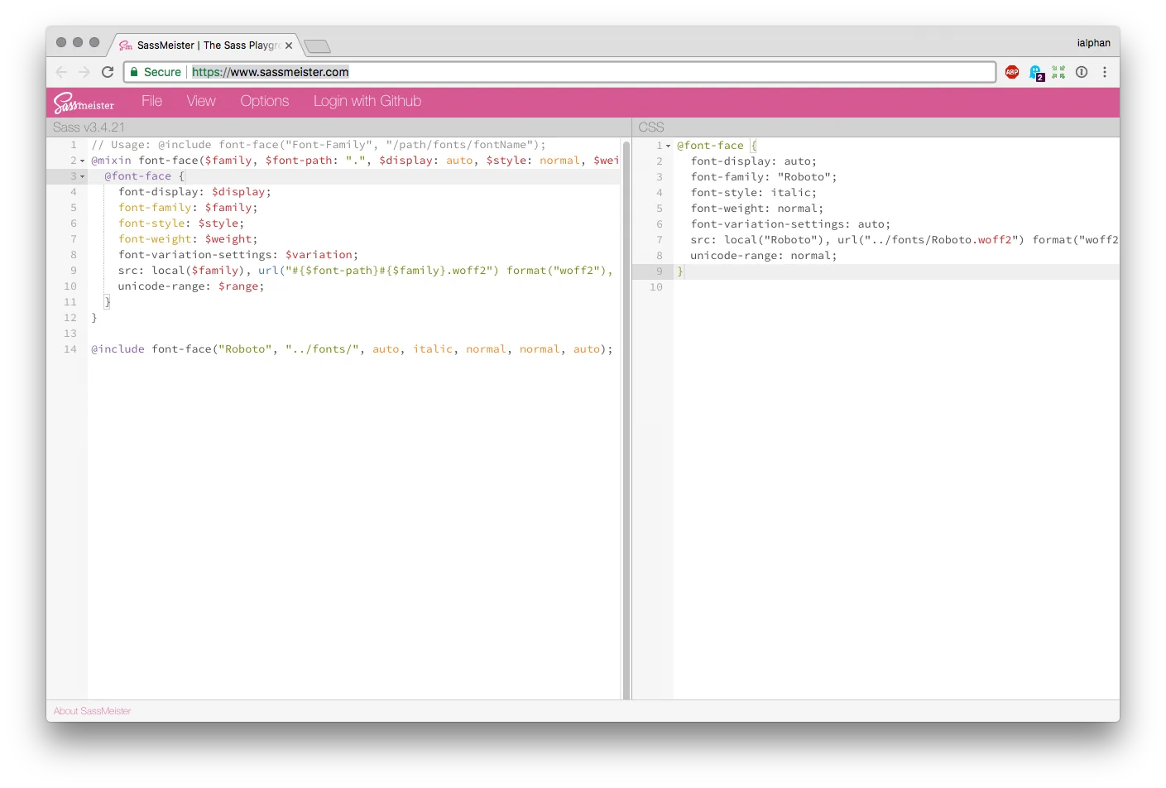Go back with the browser back arrow
This screenshot has height=788, width=1166.
(61, 72)
